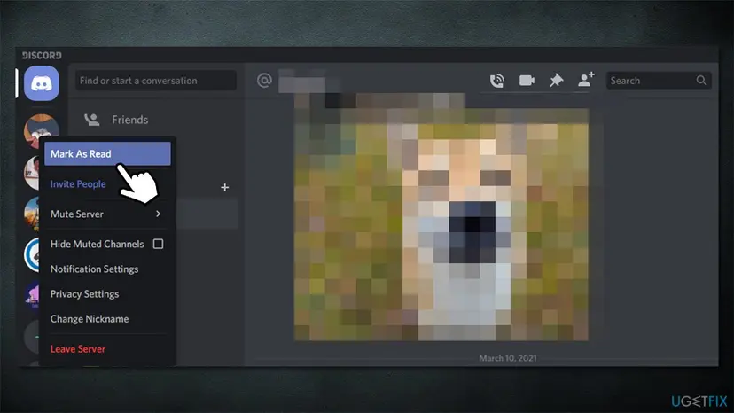The image size is (734, 413).
Task: Focus Find or start a conversation field
Action: tap(156, 81)
